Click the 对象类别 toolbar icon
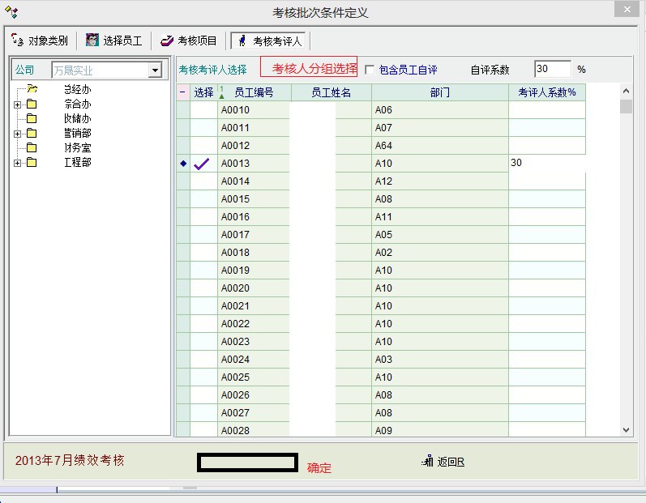This screenshot has height=503, width=646. 18,40
